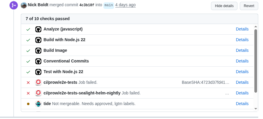
Task: Click GitHub icon beside Build with Node.js 22
Action: pos(38,40)
